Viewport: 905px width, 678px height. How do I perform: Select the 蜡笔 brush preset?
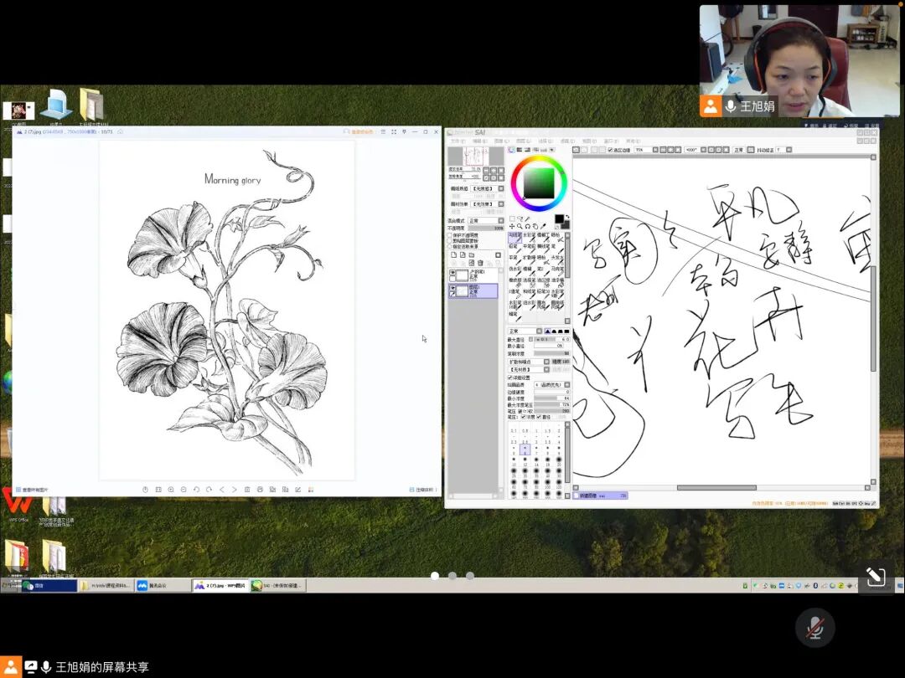pos(515,316)
